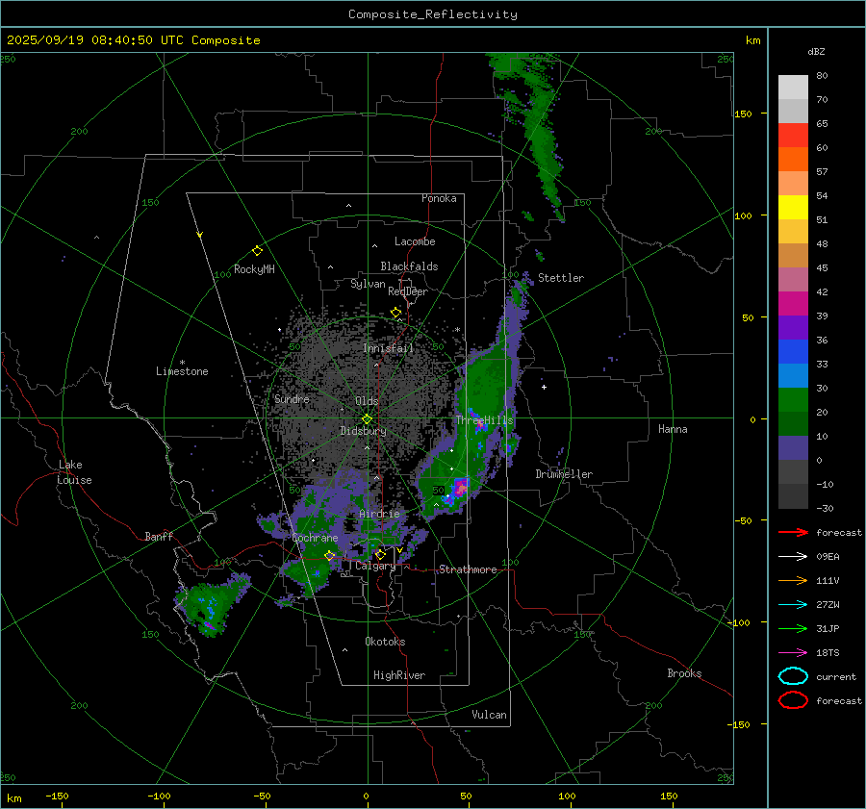Click the yellow diamond marker near RockyMH
This screenshot has width=866, height=809.
point(257,250)
